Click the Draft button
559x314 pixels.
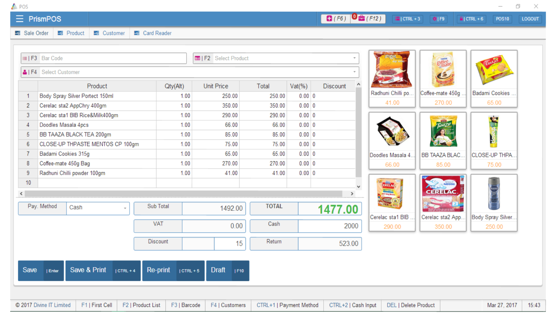[227, 270]
